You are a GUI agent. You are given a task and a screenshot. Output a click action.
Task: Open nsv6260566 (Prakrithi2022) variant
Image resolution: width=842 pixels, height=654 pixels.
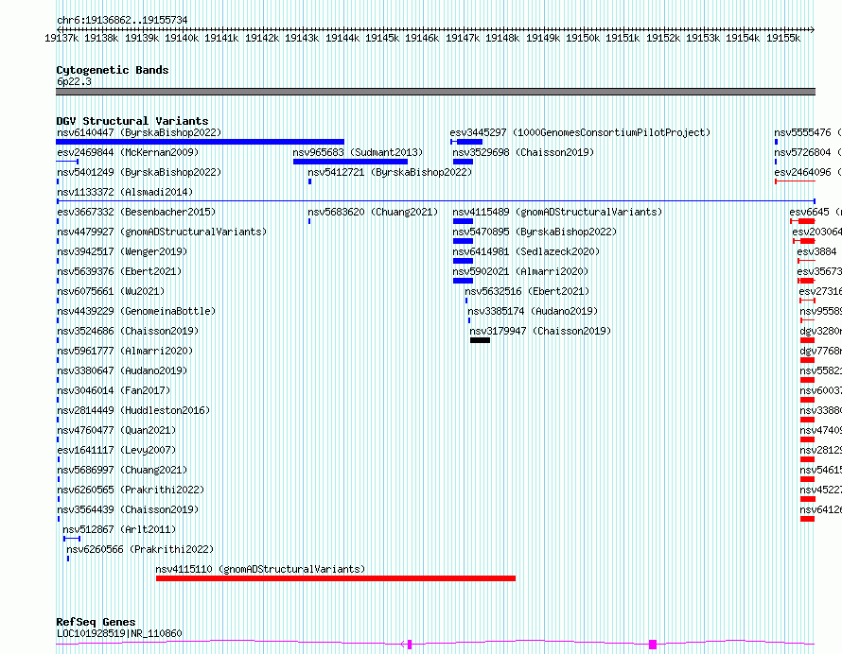coord(140,549)
